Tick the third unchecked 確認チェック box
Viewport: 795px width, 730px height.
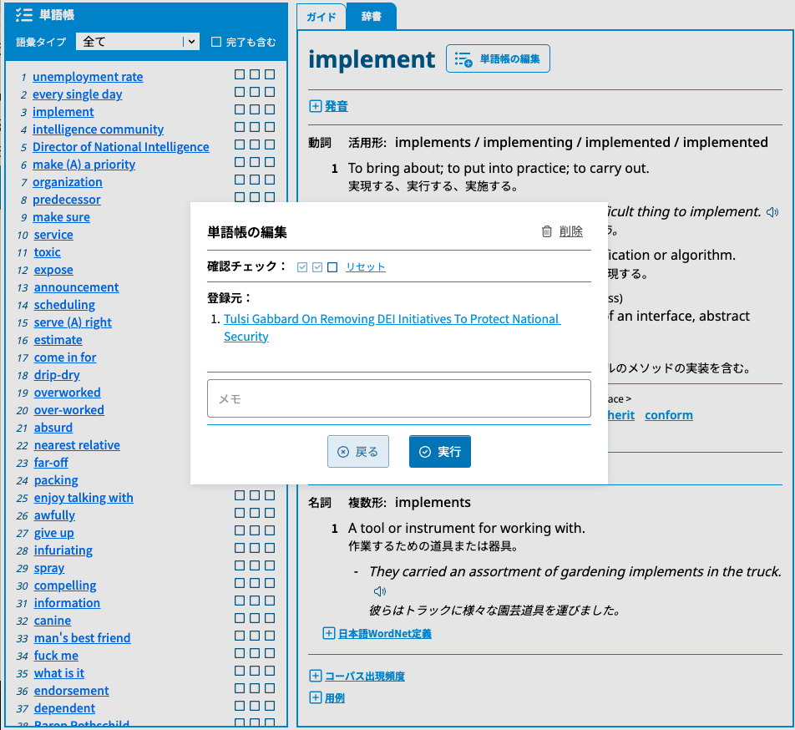(332, 267)
